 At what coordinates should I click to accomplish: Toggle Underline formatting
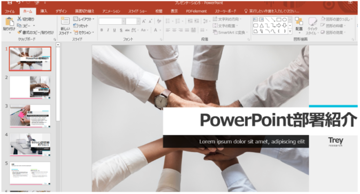click(114, 30)
